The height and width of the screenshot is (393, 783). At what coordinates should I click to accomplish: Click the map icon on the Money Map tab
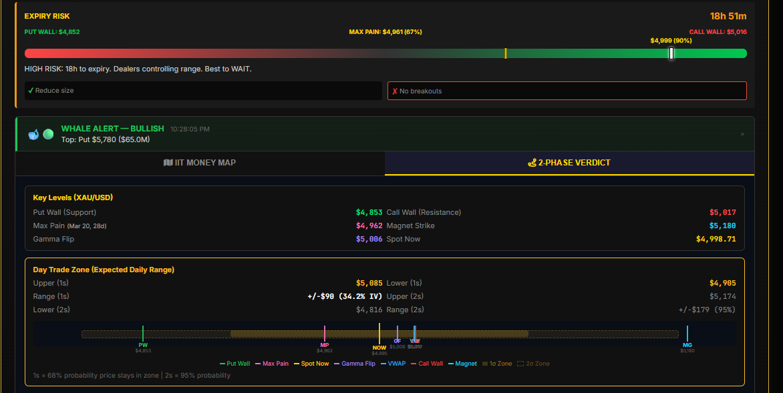point(168,163)
